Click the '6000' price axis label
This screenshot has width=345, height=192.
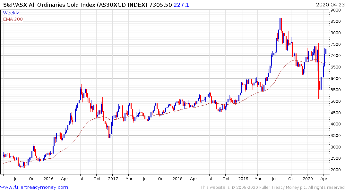(x=336, y=78)
